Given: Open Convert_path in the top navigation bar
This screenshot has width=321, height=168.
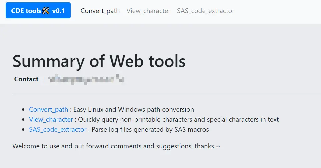Looking at the screenshot, I should coord(100,11).
